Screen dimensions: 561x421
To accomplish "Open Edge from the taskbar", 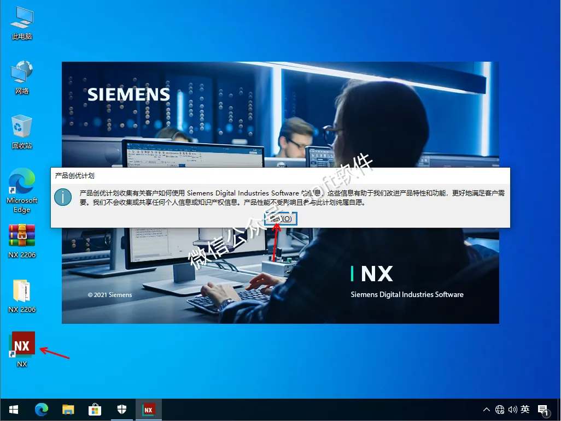I will (x=42, y=410).
